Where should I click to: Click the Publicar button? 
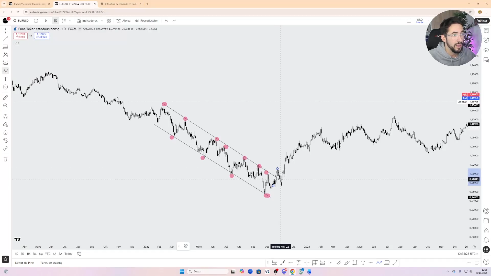point(482,21)
